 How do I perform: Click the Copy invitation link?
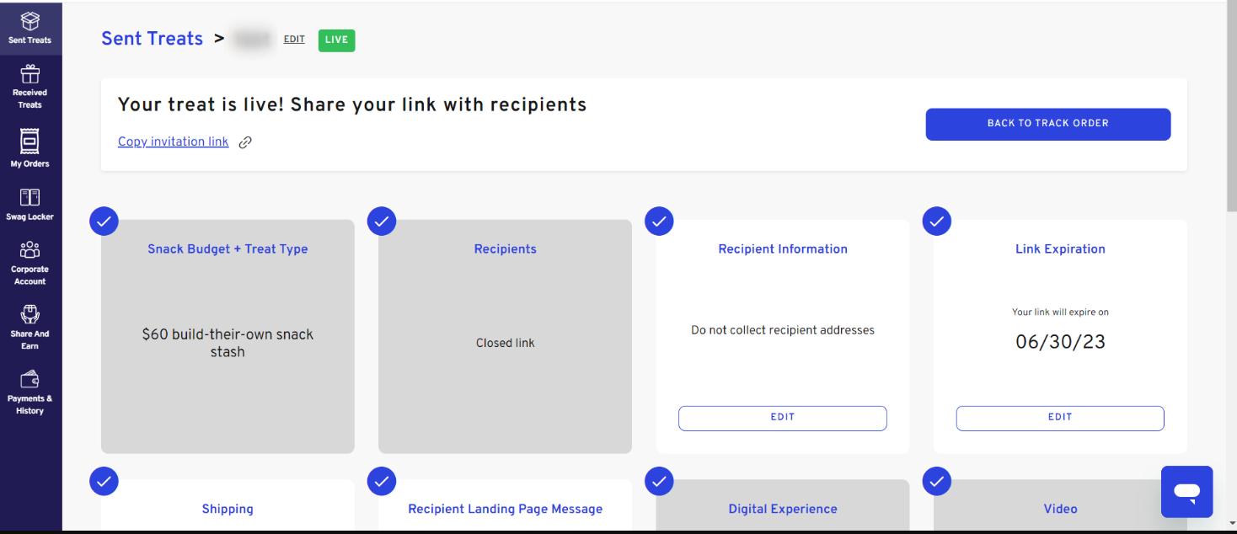pyautogui.click(x=174, y=142)
